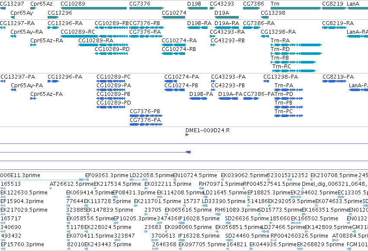Click the CG43293 gene label
Screen dimensions: 368x251
coord(222,4)
